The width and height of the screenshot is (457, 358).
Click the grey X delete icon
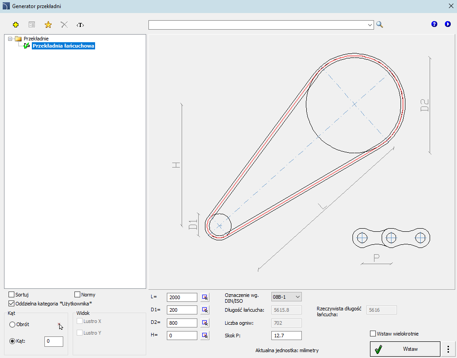pyautogui.click(x=64, y=25)
